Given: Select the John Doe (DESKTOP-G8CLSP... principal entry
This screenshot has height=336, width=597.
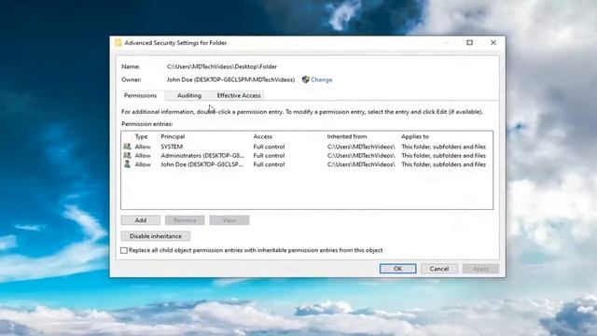Looking at the screenshot, I should coord(201,164).
